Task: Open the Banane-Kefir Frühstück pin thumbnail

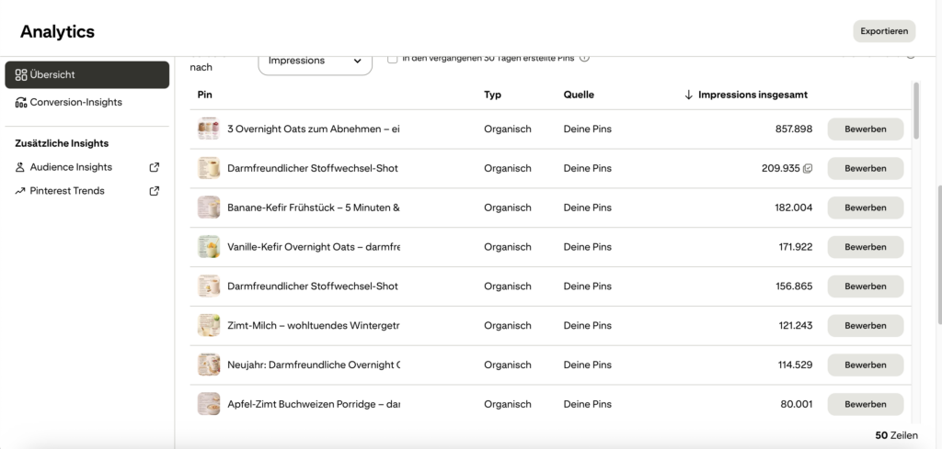Action: point(209,208)
